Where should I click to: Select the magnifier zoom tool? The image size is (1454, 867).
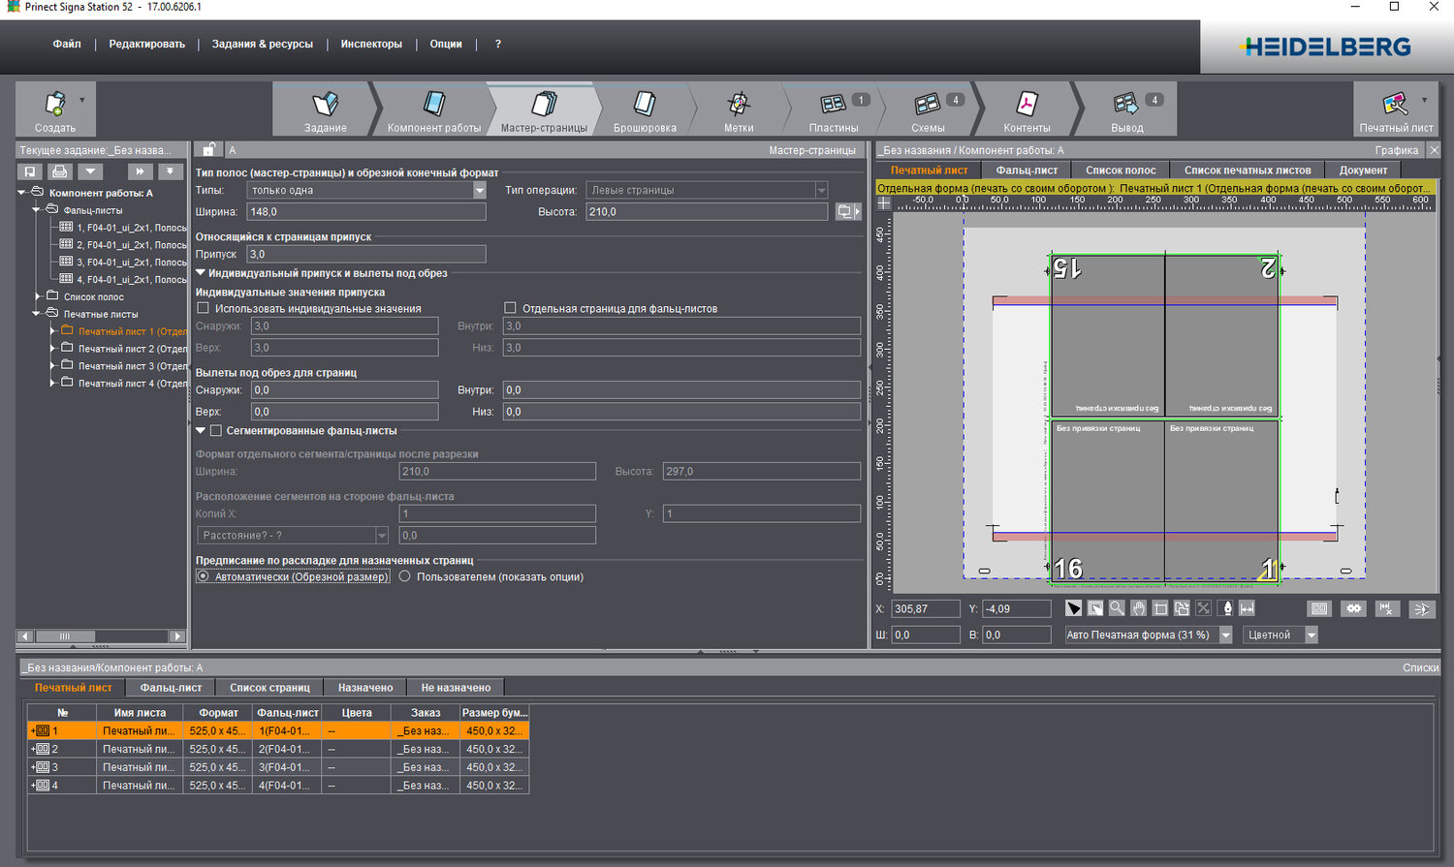[x=1117, y=608]
